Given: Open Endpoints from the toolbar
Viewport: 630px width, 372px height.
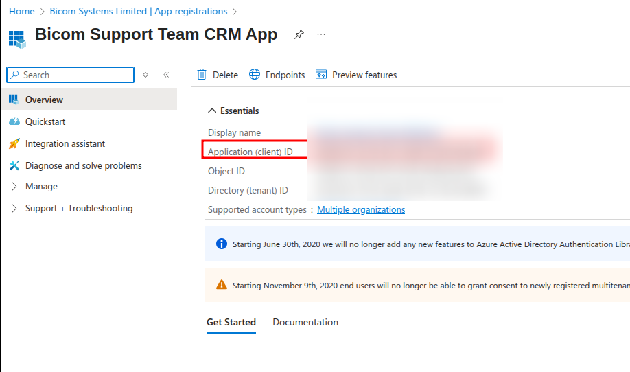Looking at the screenshot, I should tap(285, 75).
